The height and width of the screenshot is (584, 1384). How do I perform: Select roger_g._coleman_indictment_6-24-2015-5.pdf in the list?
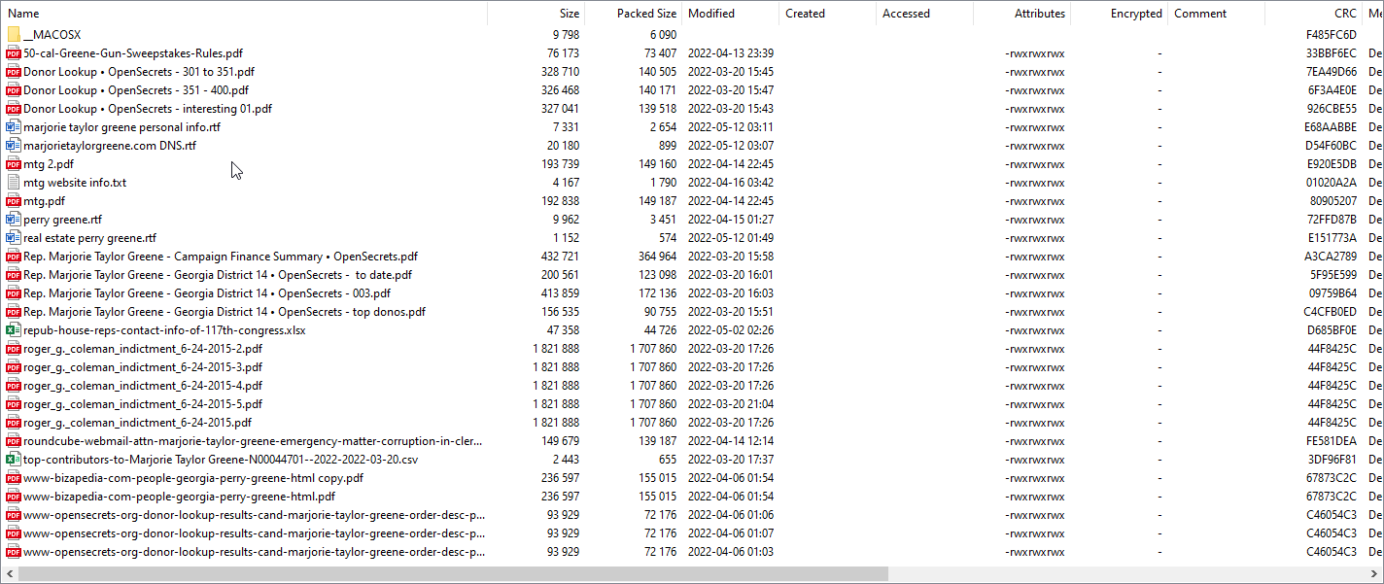[x=142, y=404]
